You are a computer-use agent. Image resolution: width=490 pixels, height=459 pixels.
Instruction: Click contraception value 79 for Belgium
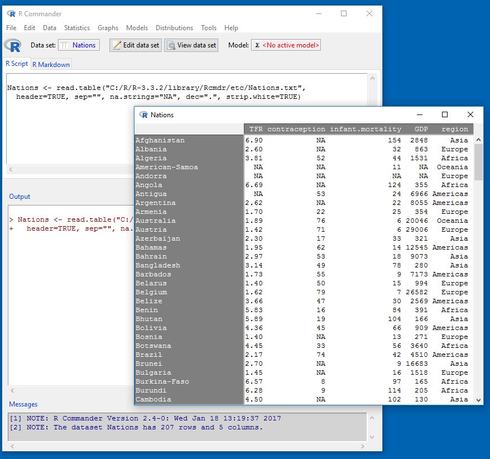coord(321,293)
